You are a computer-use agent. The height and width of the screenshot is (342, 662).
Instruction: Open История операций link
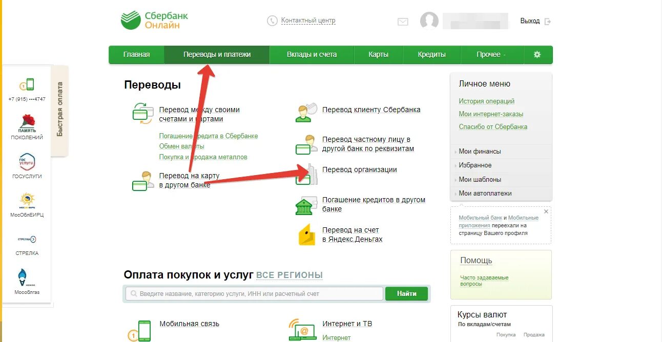coord(487,101)
